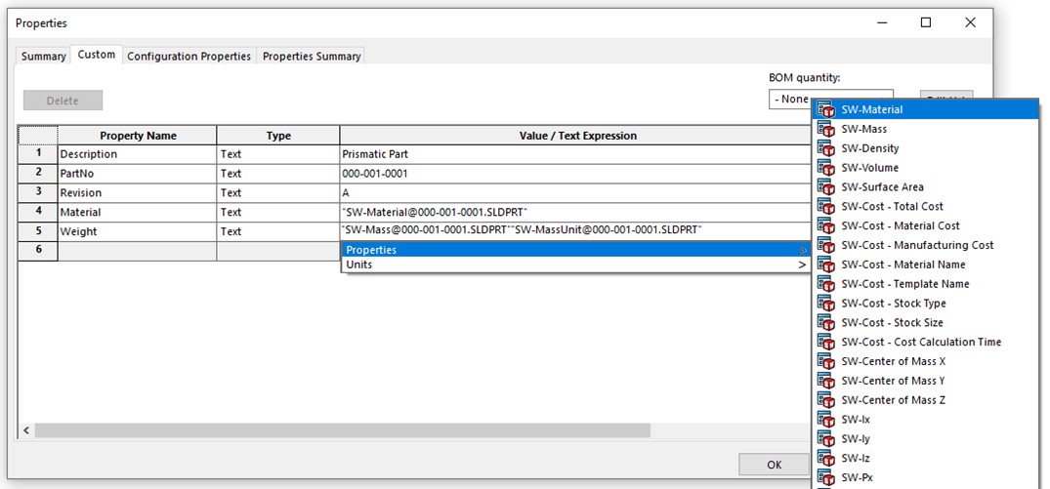Select SW-Cost - Material Name entry
The width and height of the screenshot is (1050, 489).
pyautogui.click(x=903, y=265)
